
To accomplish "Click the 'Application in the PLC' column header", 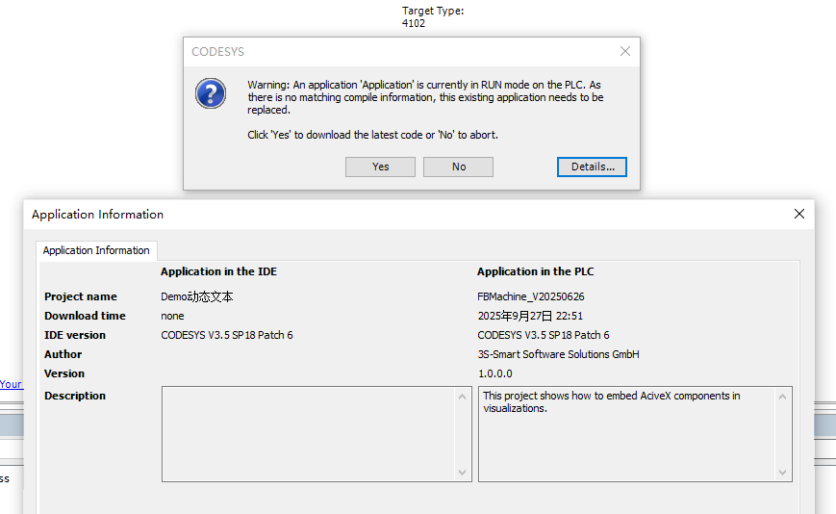I will (535, 271).
